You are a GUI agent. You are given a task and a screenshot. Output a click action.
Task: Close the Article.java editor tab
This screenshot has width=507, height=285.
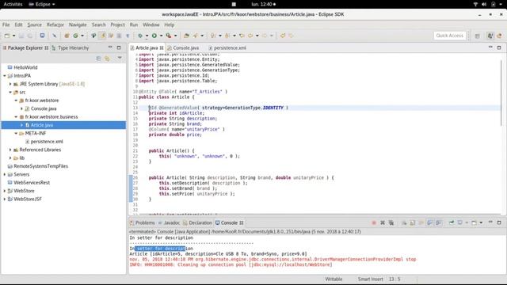click(162, 47)
